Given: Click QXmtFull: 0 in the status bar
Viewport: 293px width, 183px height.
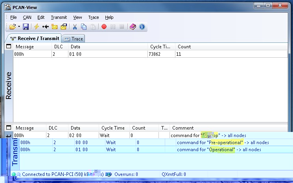Looking at the screenshot, I should (174, 174).
